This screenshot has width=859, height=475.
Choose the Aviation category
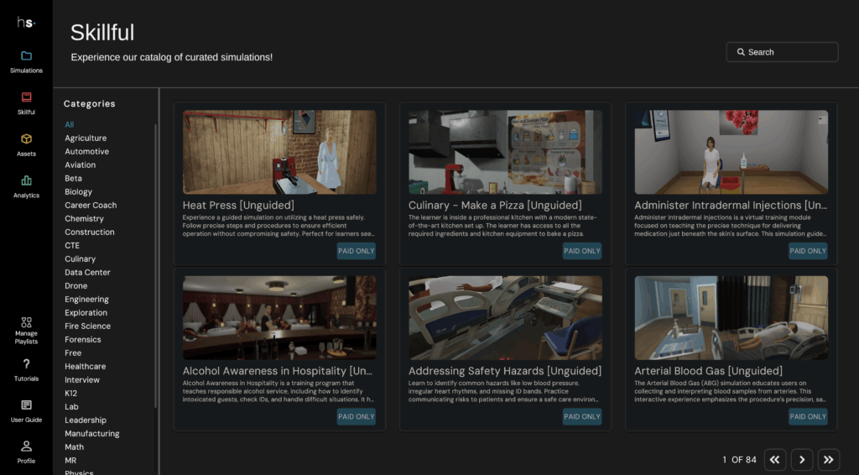pyautogui.click(x=81, y=165)
